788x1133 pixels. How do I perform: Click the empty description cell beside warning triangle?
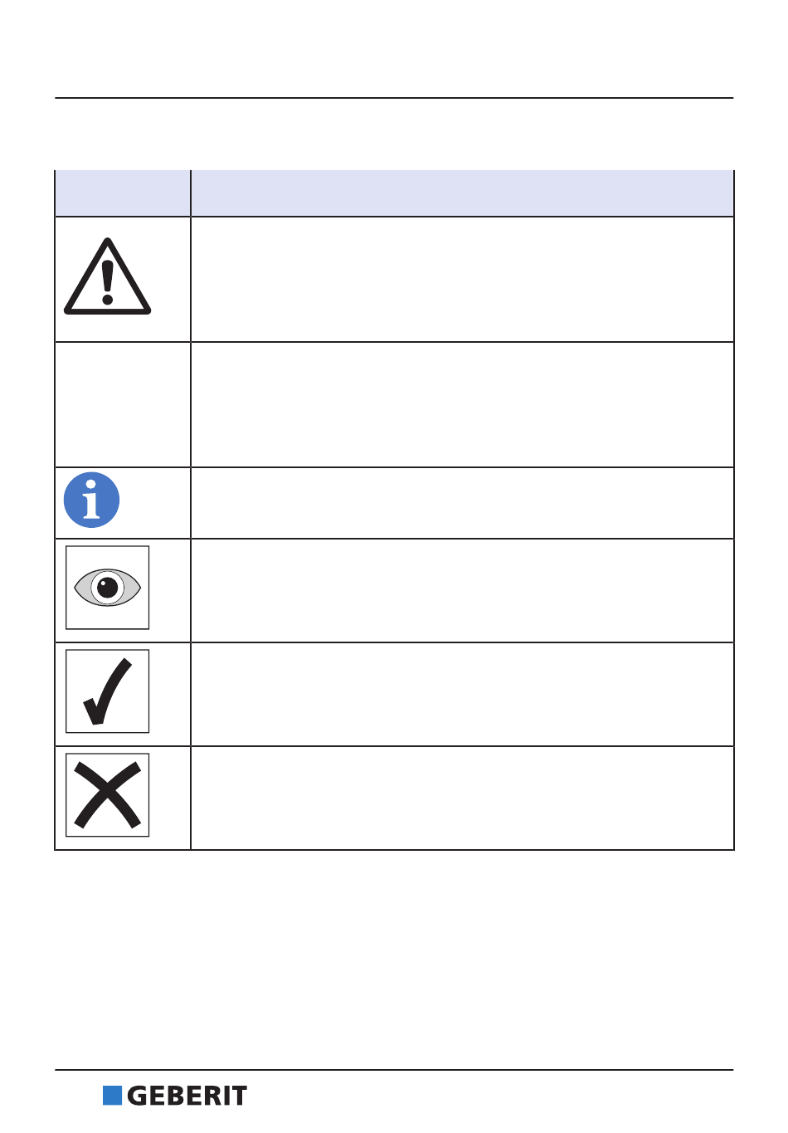pos(463,280)
